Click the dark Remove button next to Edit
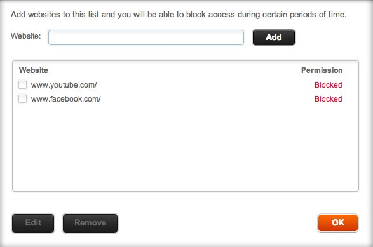373x247 pixels. coord(90,224)
